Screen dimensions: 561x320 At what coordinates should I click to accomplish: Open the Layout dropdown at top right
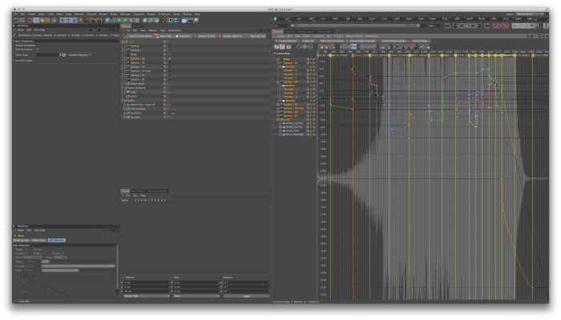click(528, 14)
